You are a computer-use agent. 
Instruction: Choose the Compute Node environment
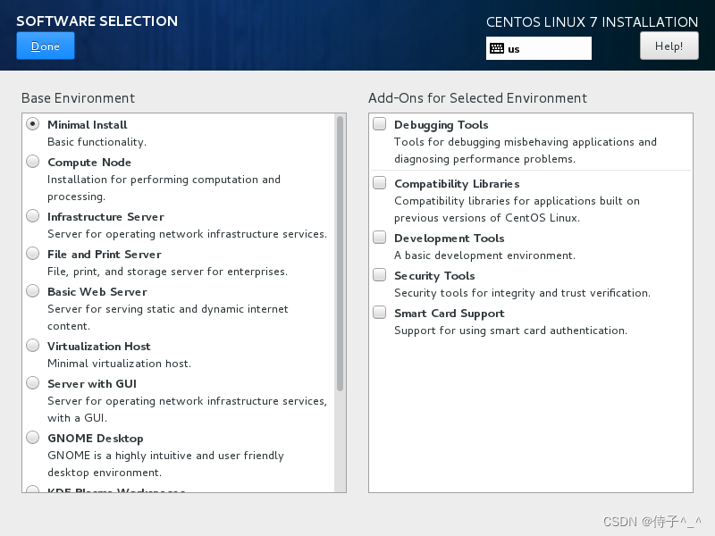33,162
